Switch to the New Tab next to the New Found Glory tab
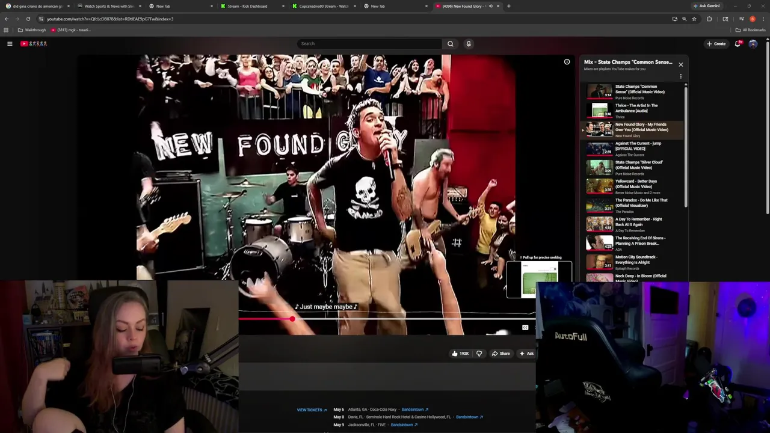The height and width of the screenshot is (433, 770). coord(394,6)
